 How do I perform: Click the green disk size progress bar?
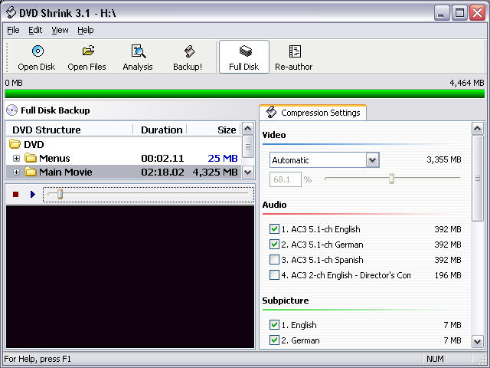245,94
